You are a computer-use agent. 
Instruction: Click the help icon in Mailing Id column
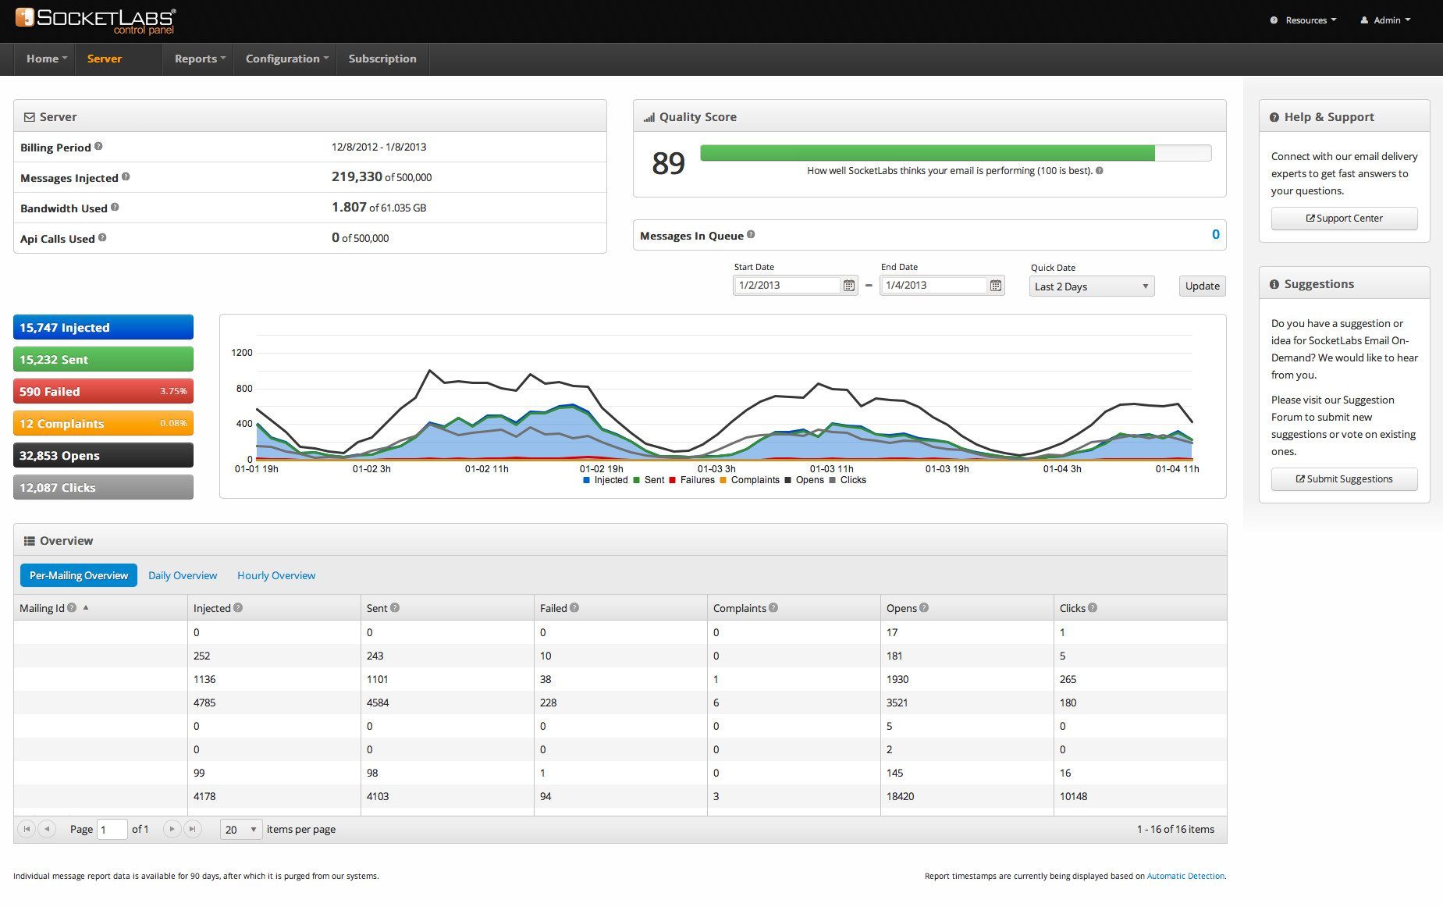[72, 607]
